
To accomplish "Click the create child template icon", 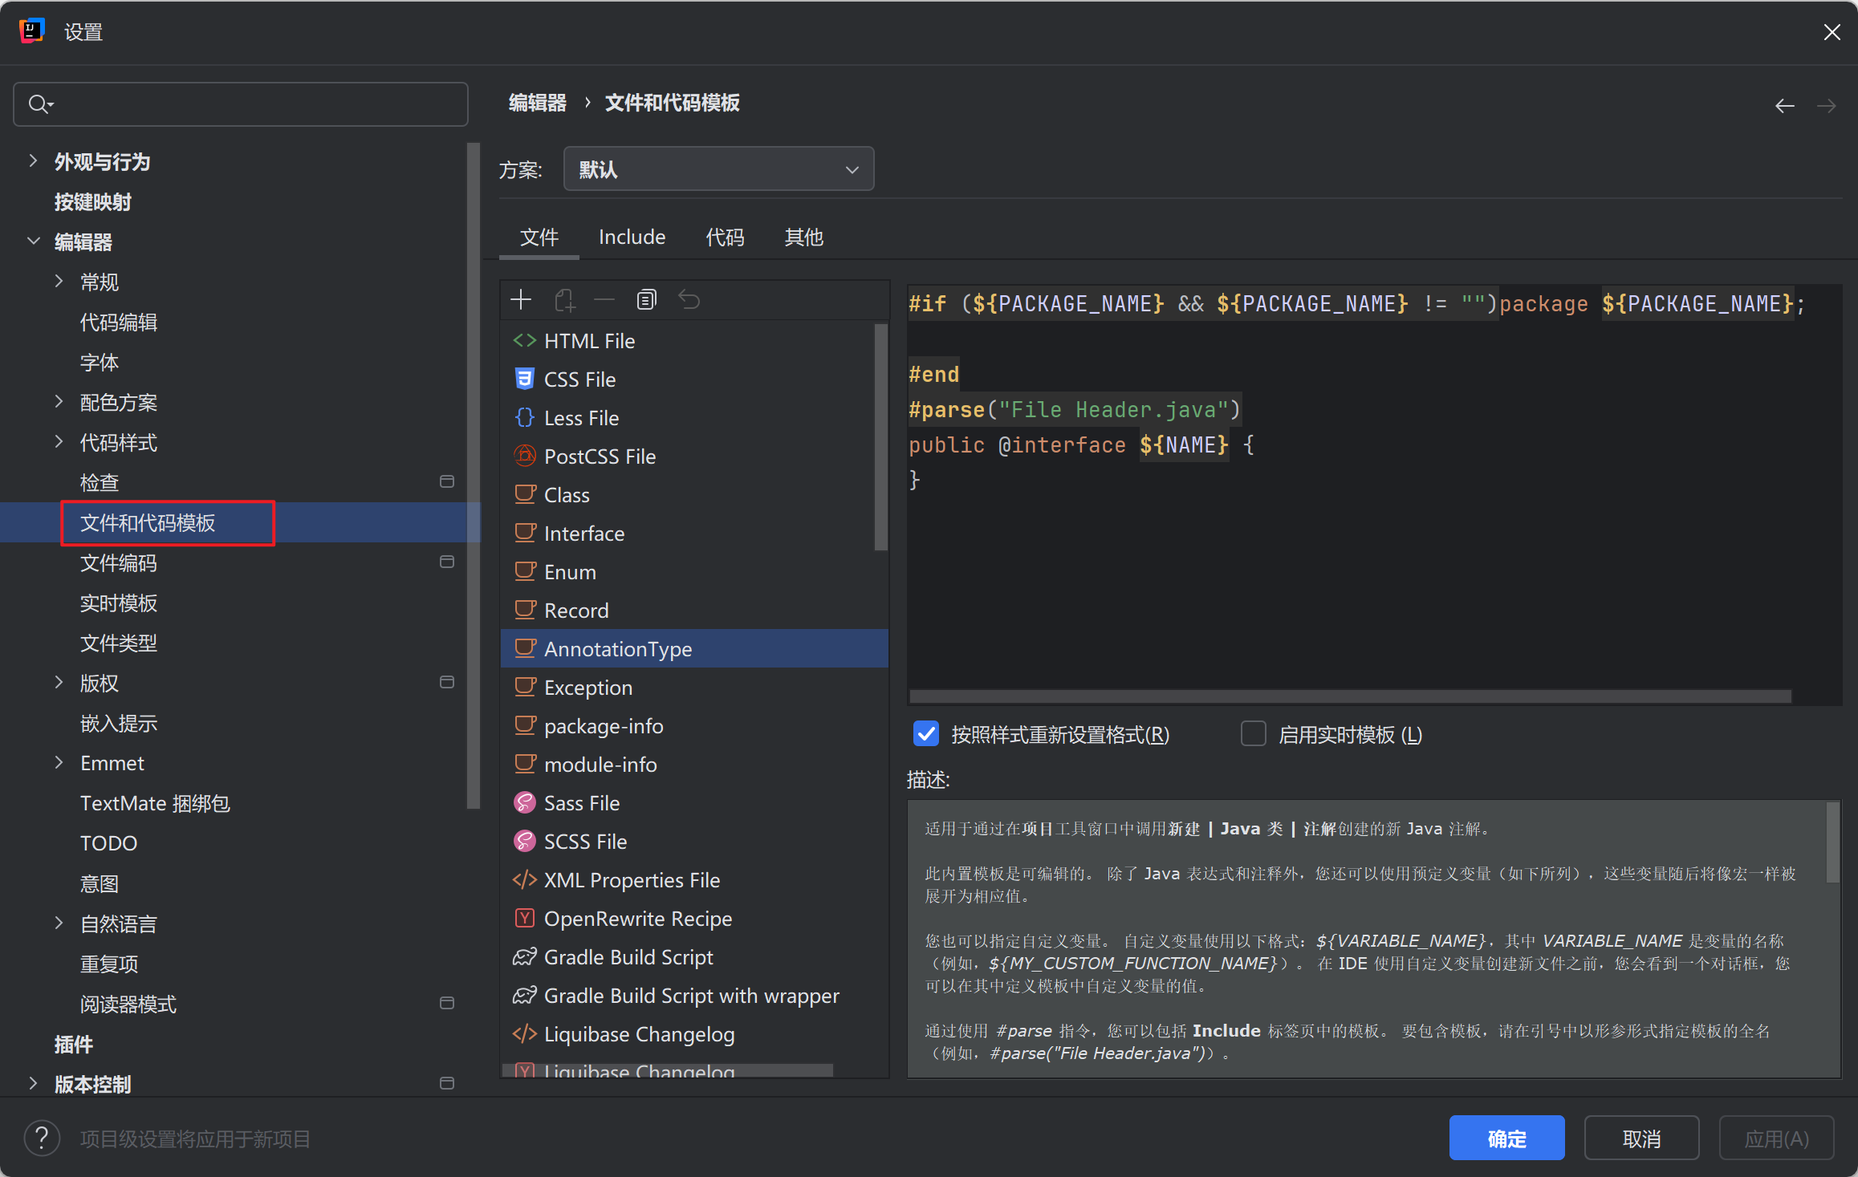I will tap(564, 300).
